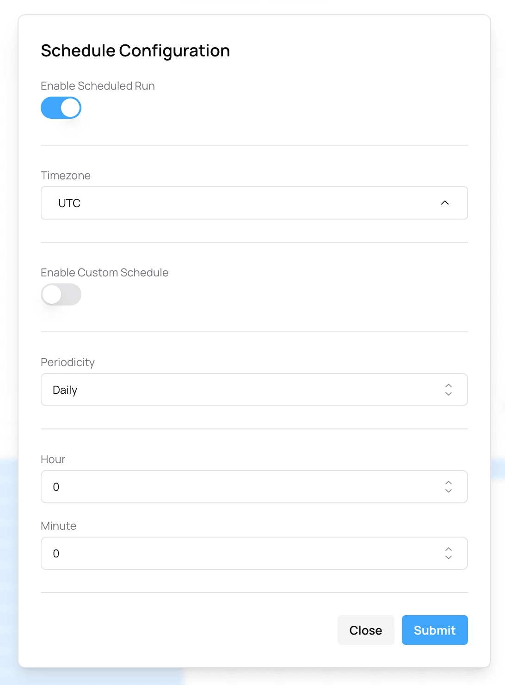Submit the schedule configuration
This screenshot has height=685, width=505.
434,630
